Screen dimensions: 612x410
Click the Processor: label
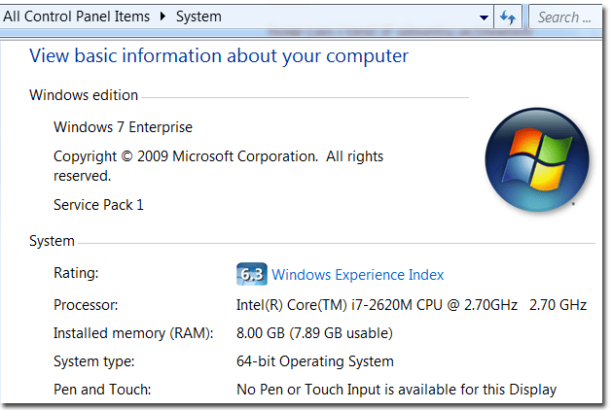pyautogui.click(x=86, y=305)
